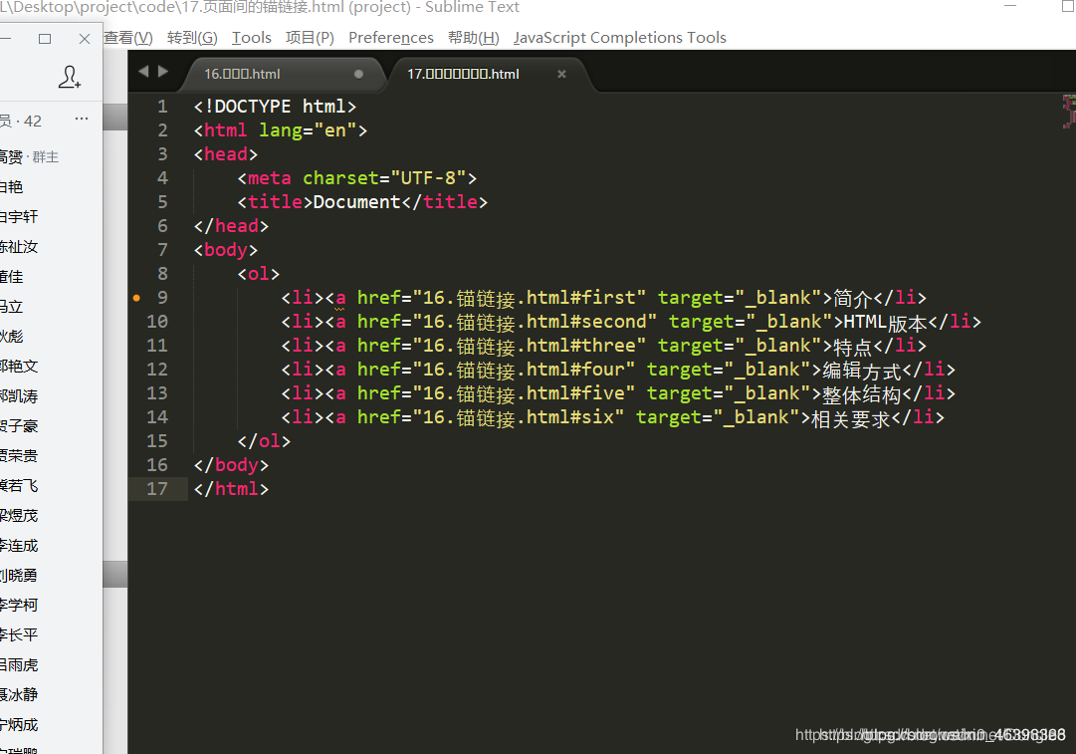Screen dimensions: 1076x754
Task: Select member 子豪 in chat list
Action: point(19,425)
